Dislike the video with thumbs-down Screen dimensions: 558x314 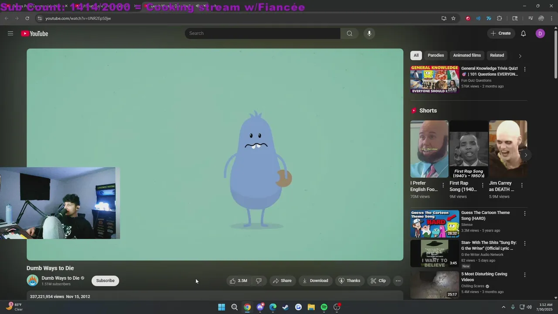259,281
